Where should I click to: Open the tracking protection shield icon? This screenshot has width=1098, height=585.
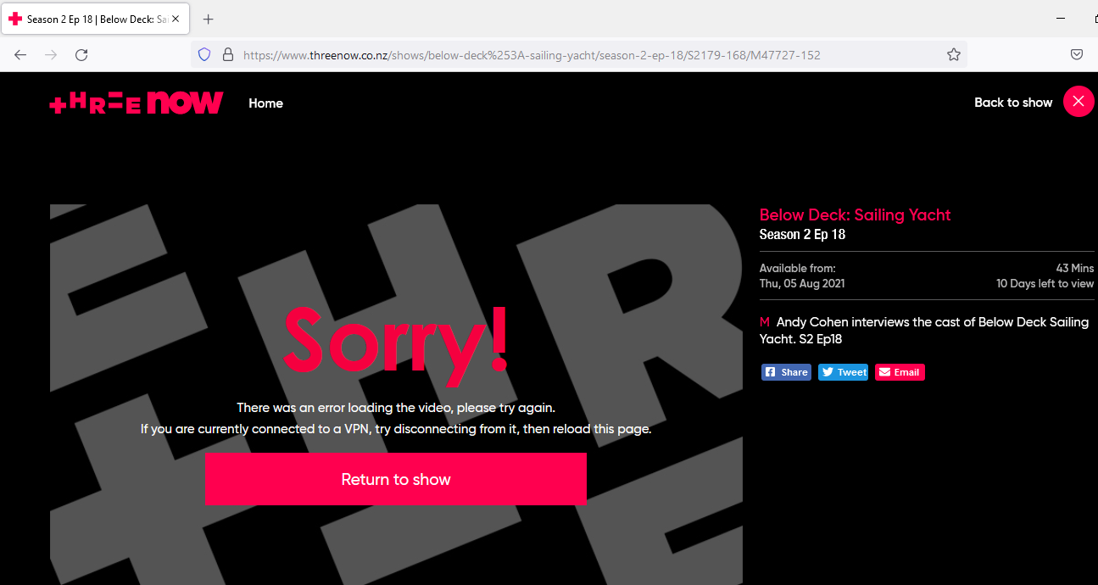(203, 54)
